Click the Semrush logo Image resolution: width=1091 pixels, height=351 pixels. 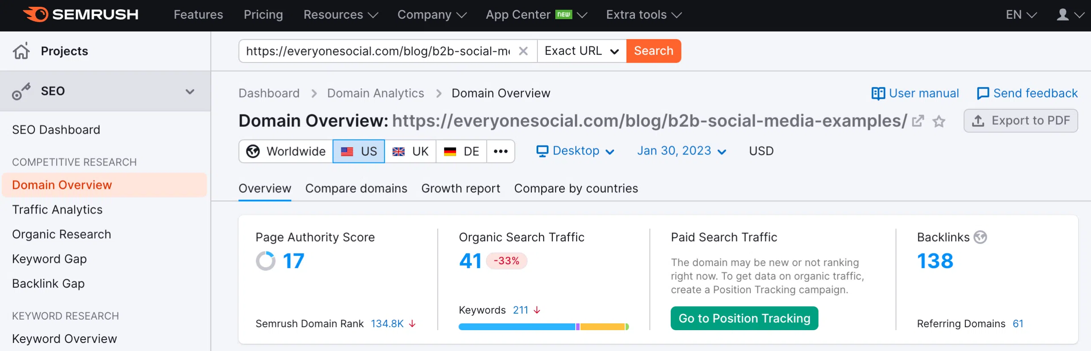(81, 14)
